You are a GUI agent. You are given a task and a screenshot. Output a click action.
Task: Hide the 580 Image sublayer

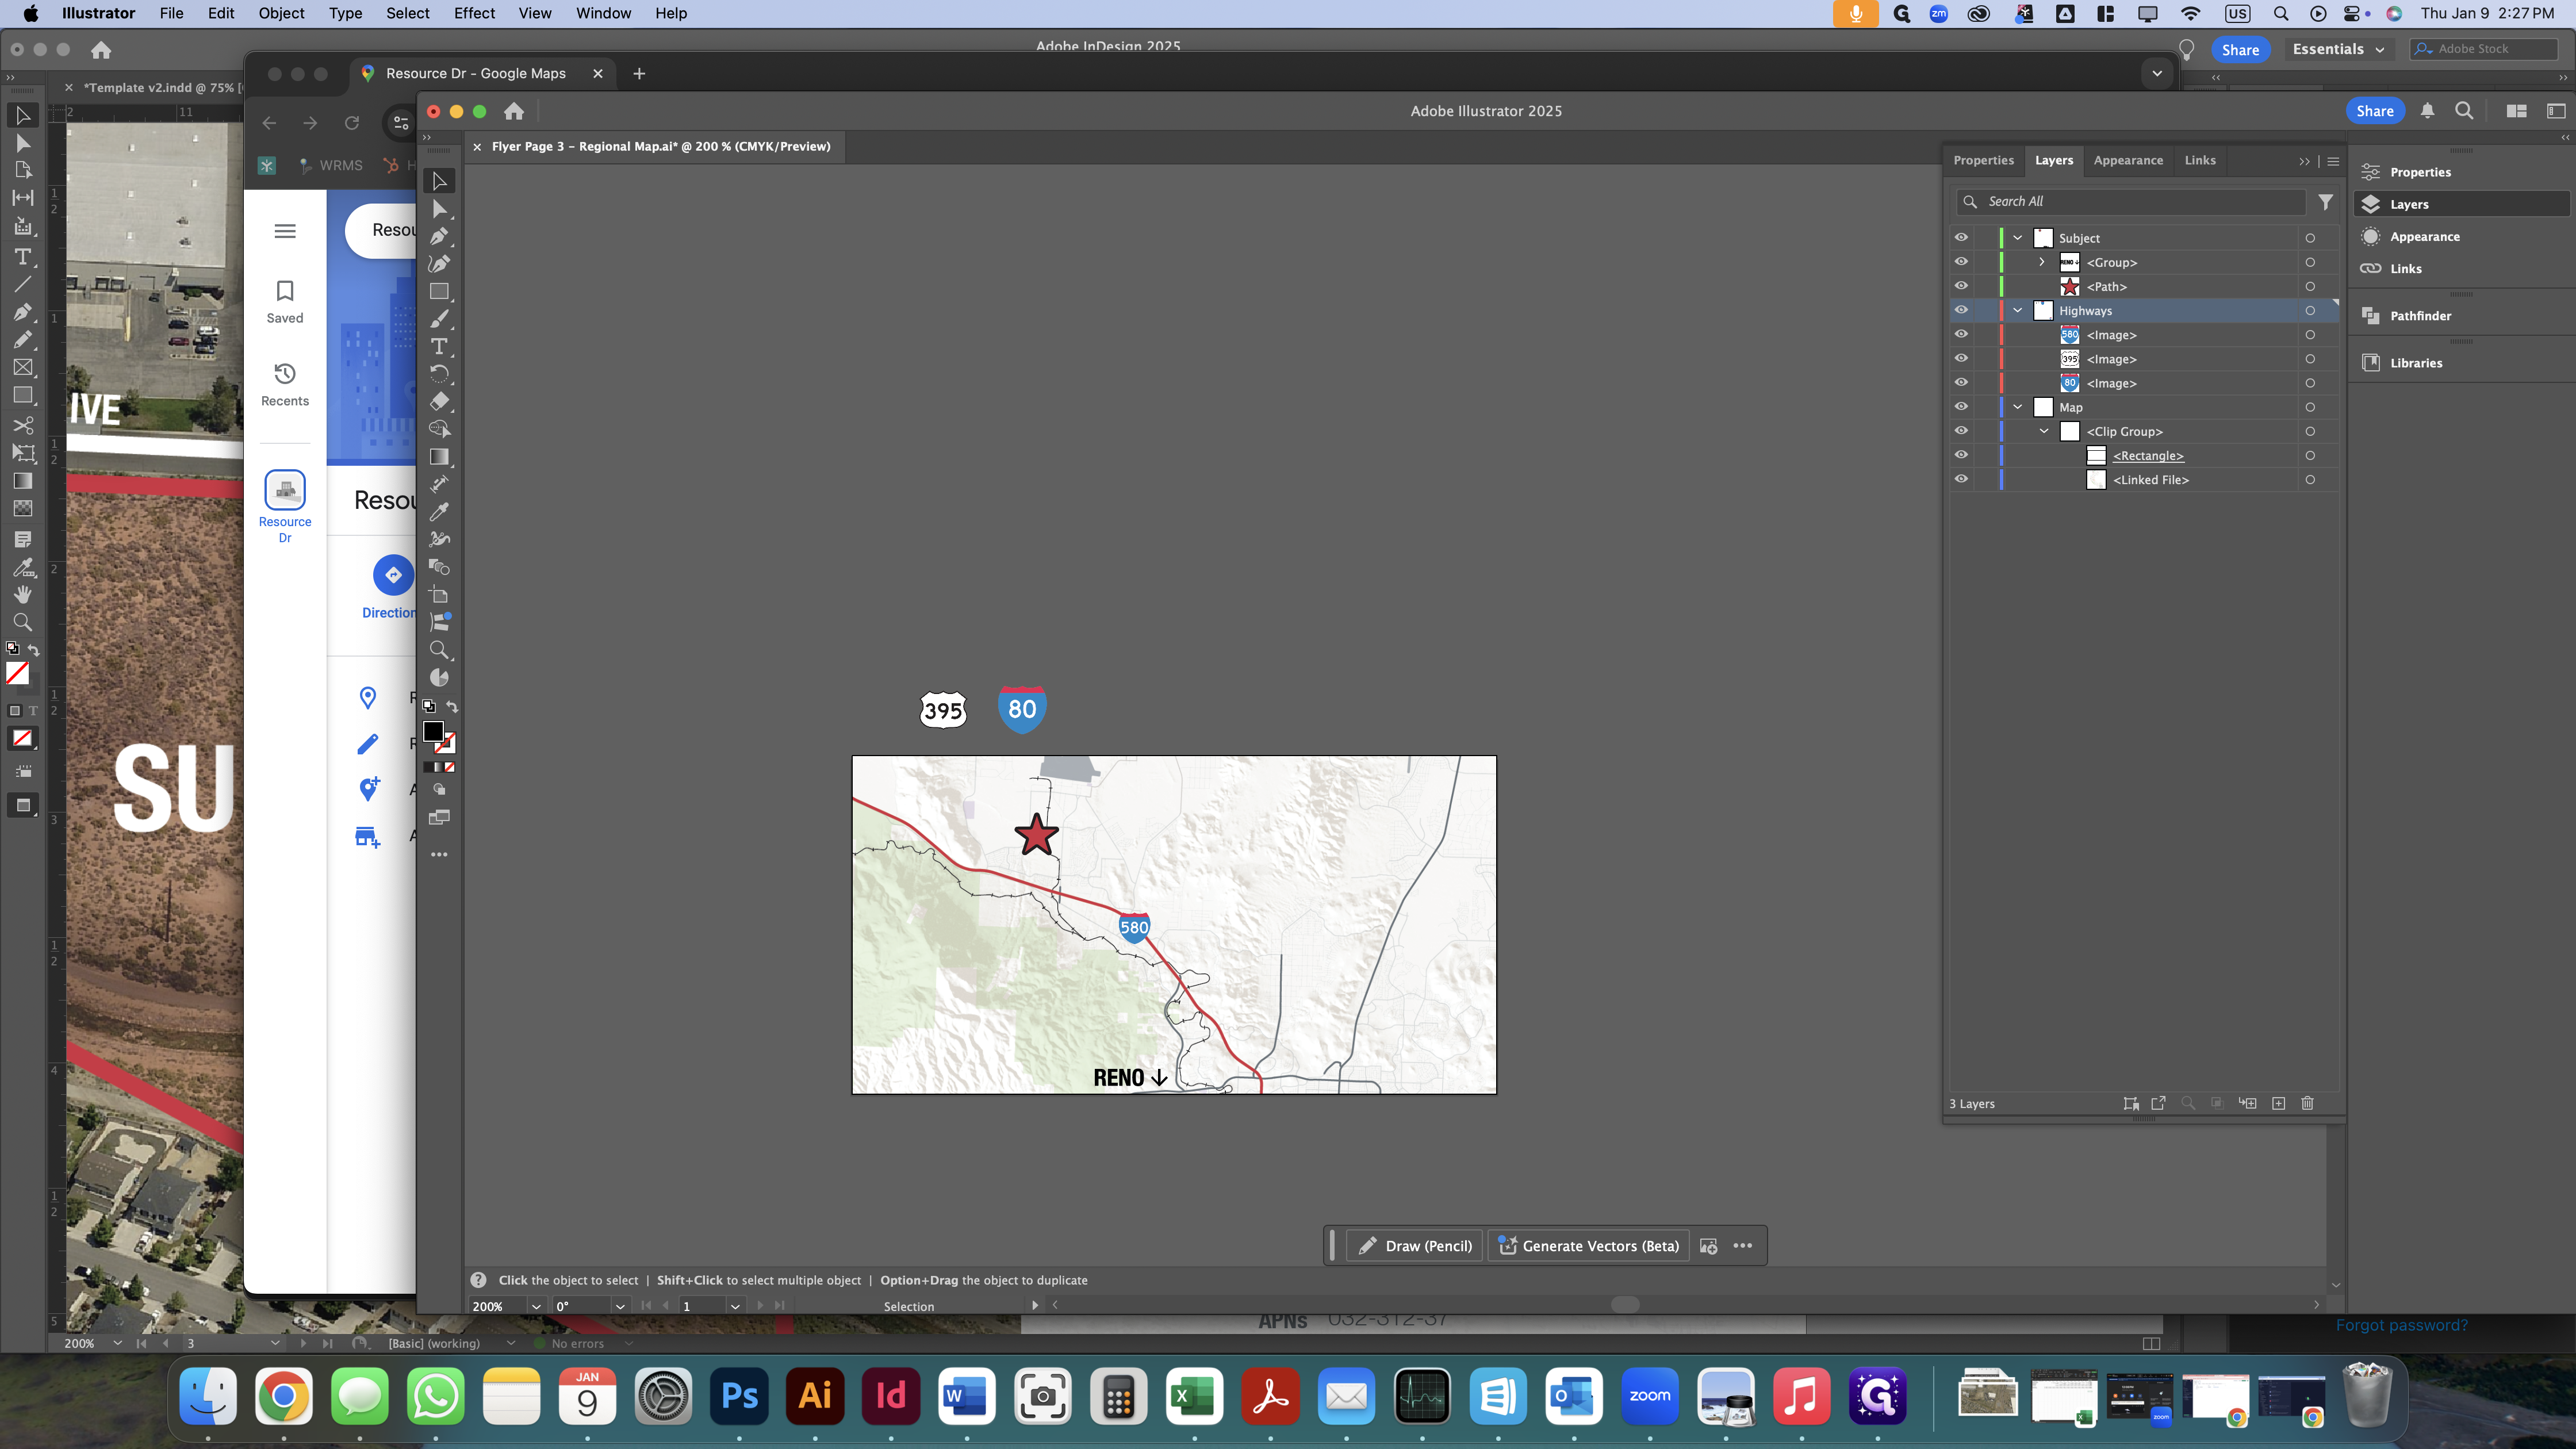(1961, 334)
